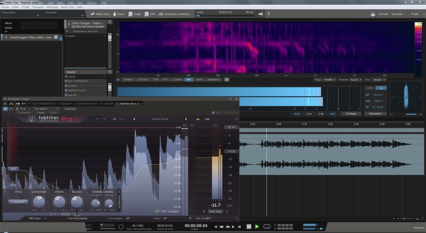Viewport: 426px width, 233px height.
Task: Click the Transparent style button
Action: (18, 202)
